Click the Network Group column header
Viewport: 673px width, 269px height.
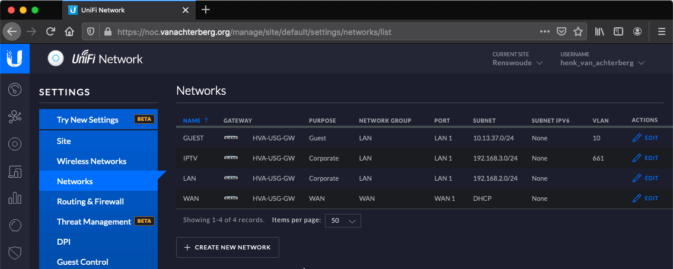[x=385, y=120]
